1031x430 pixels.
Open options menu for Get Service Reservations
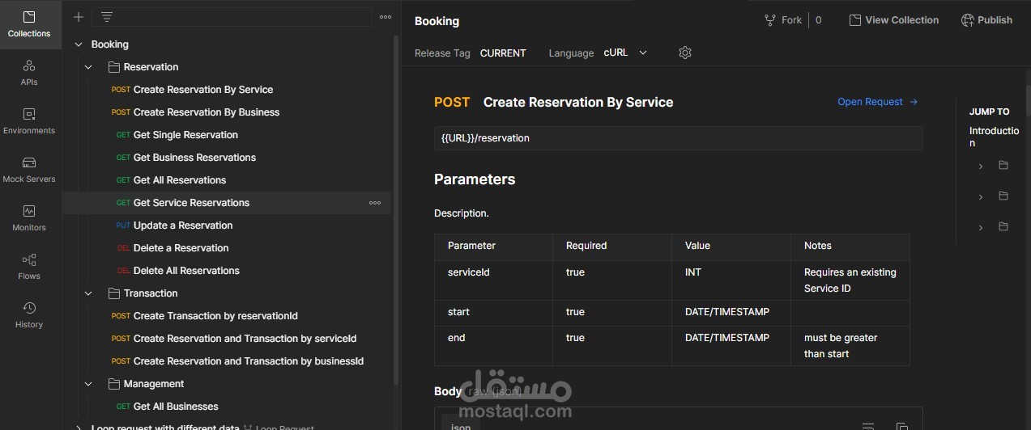tap(375, 203)
